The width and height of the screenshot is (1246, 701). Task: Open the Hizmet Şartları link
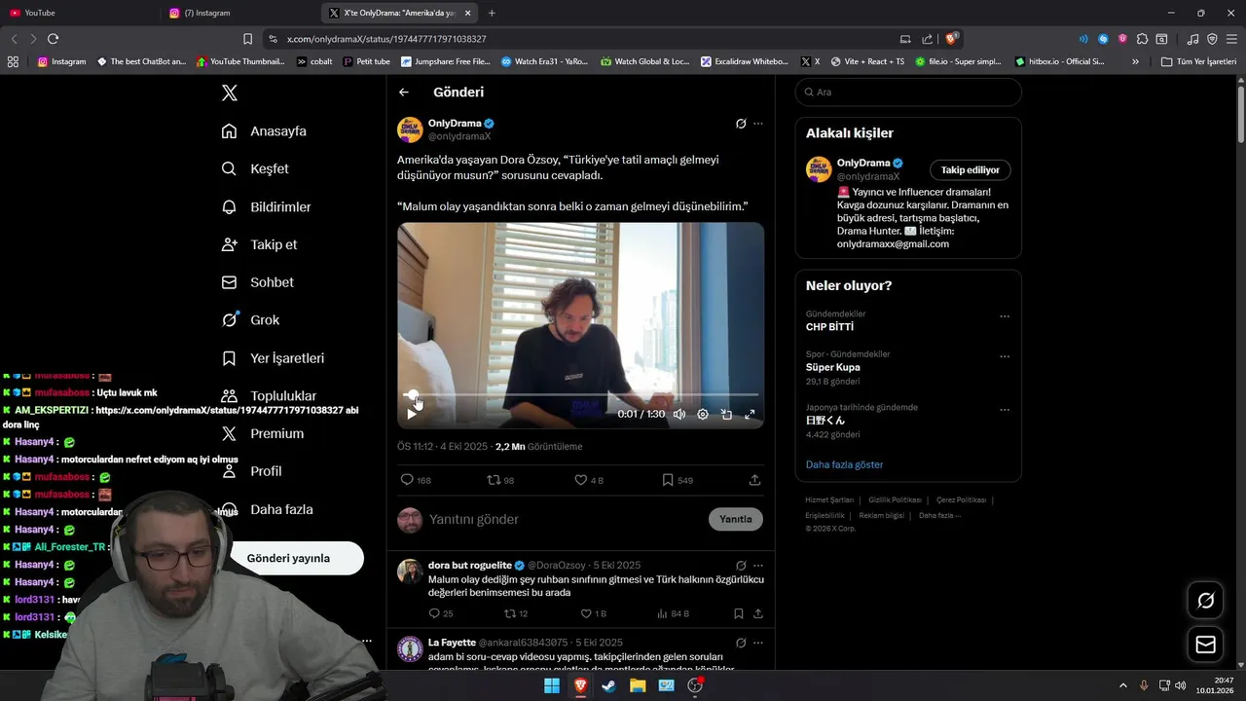(x=829, y=499)
